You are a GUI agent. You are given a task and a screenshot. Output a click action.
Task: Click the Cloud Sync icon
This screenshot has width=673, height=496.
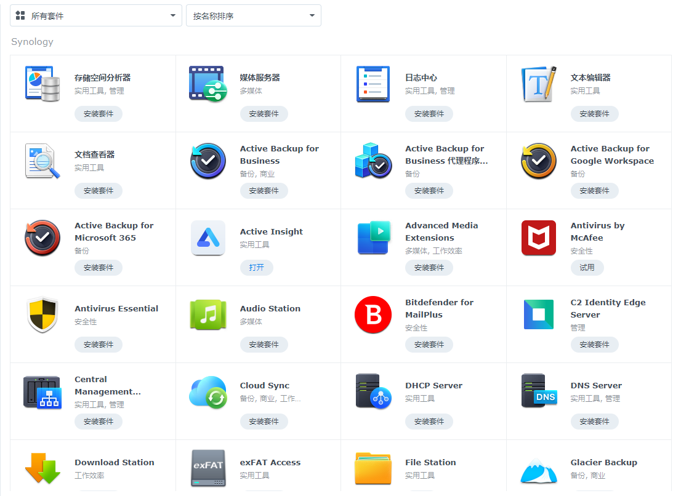tap(208, 392)
